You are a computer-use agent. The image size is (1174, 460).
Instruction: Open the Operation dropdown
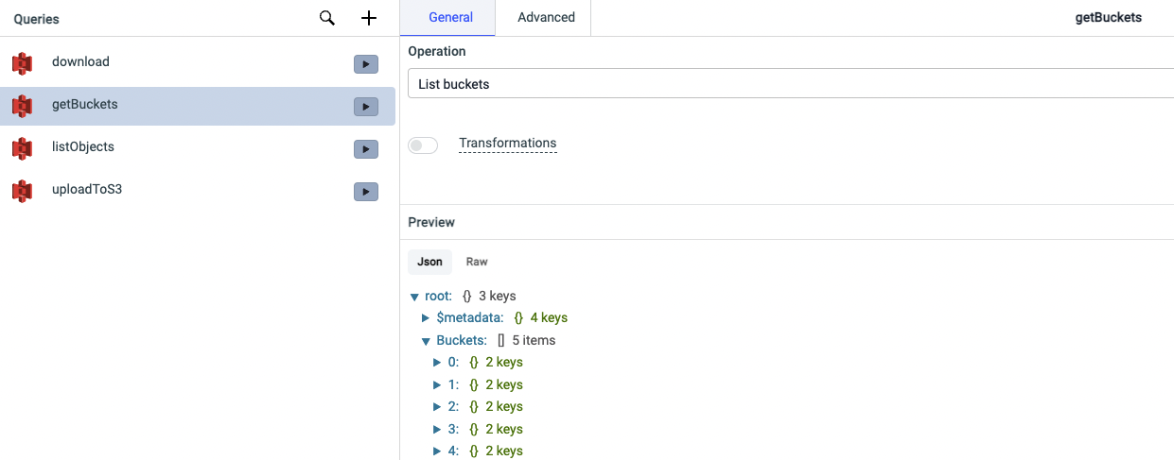pos(790,84)
